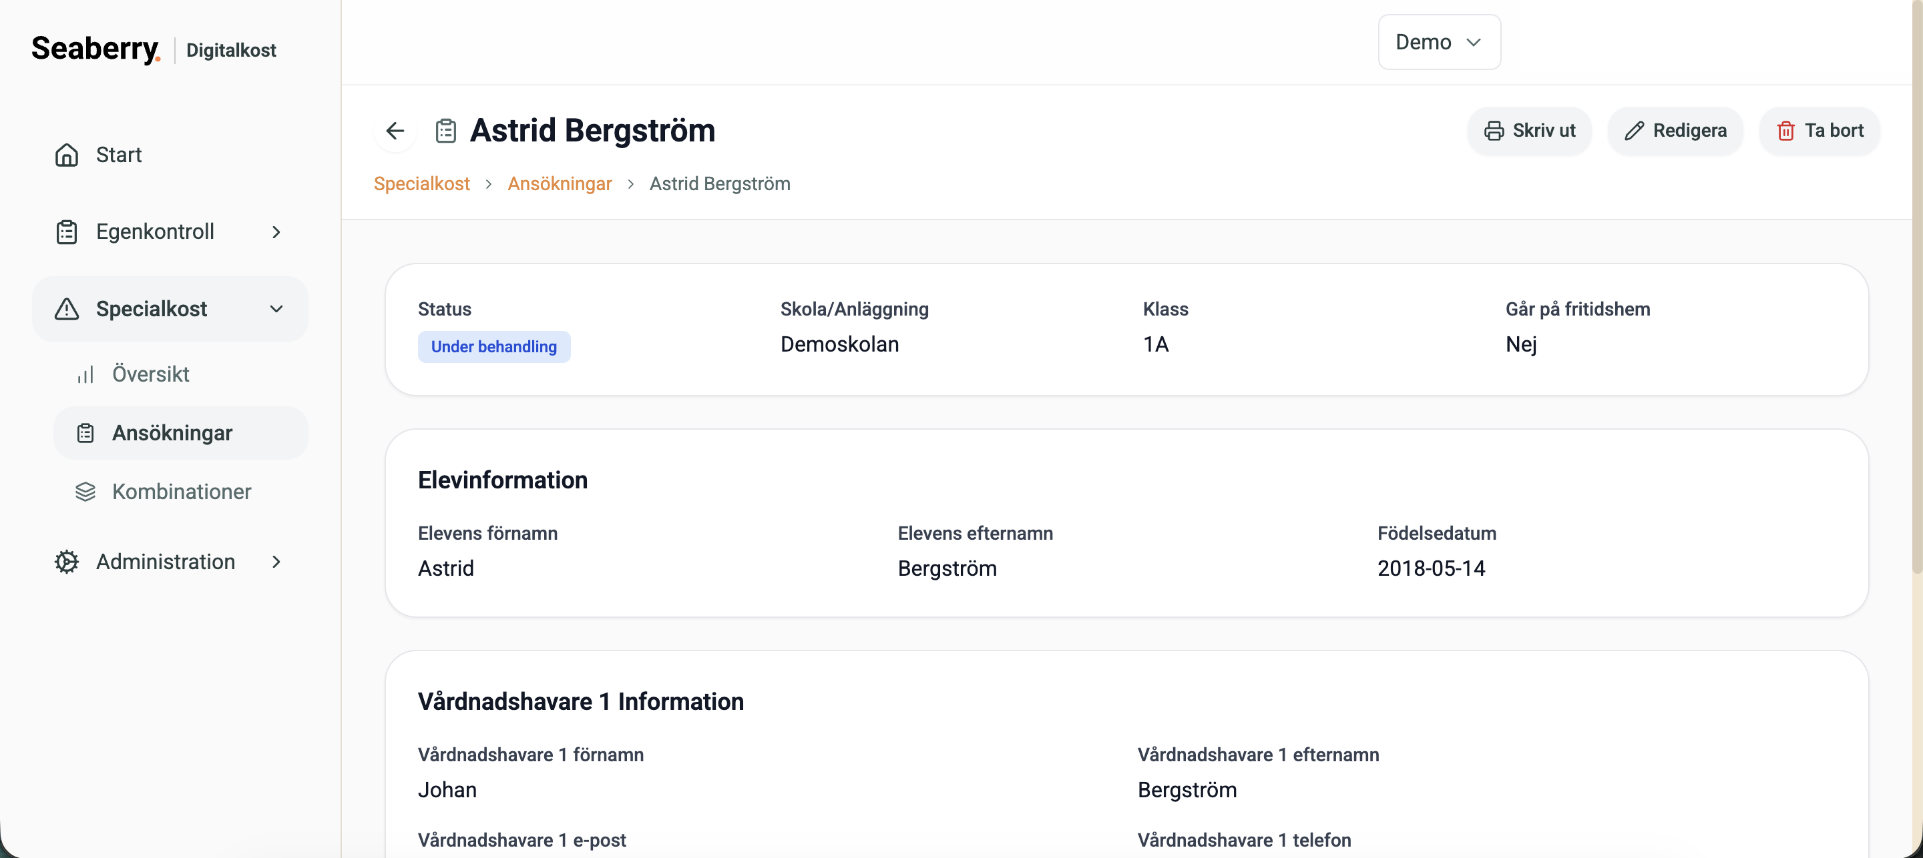Viewport: 1923px width, 858px height.
Task: Click the Kombinationer layers icon
Action: click(x=86, y=492)
